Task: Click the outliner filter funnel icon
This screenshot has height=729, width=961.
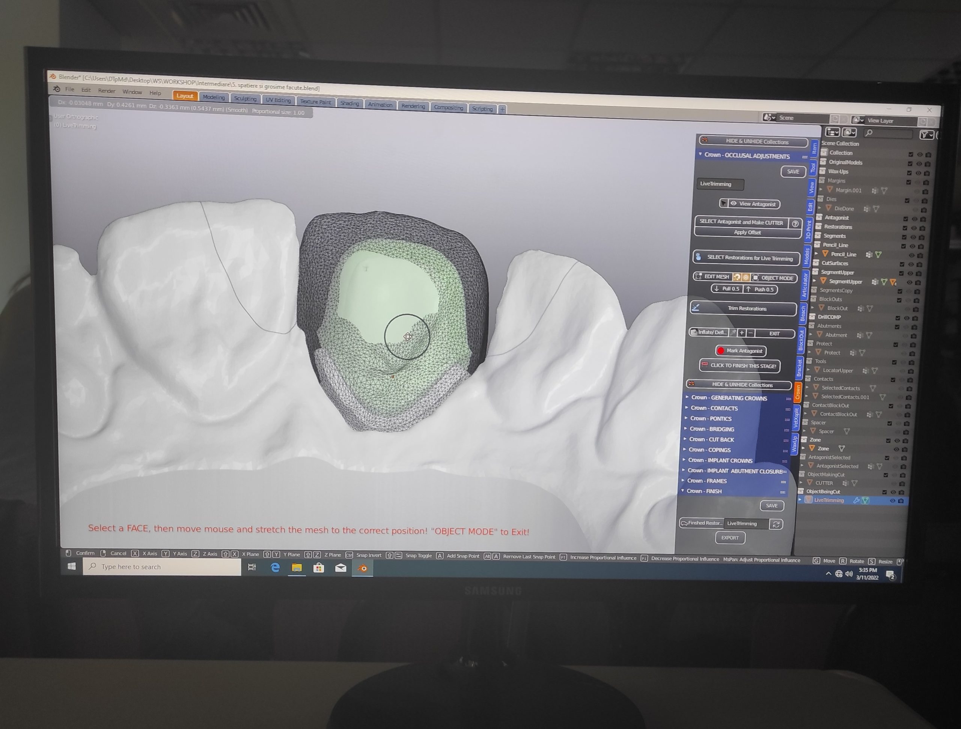Action: (925, 135)
